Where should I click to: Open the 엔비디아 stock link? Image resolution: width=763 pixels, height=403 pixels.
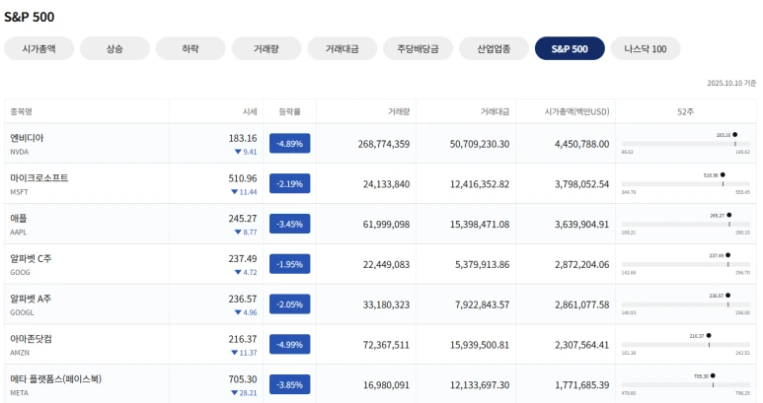coord(27,138)
